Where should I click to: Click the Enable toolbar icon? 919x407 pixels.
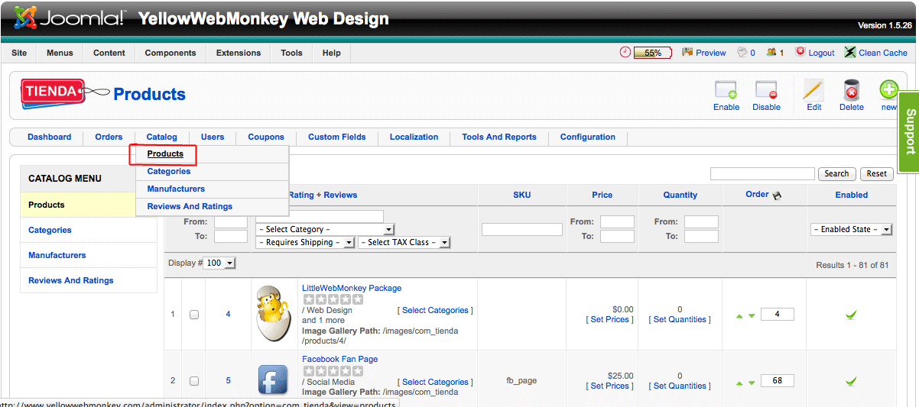(x=726, y=90)
